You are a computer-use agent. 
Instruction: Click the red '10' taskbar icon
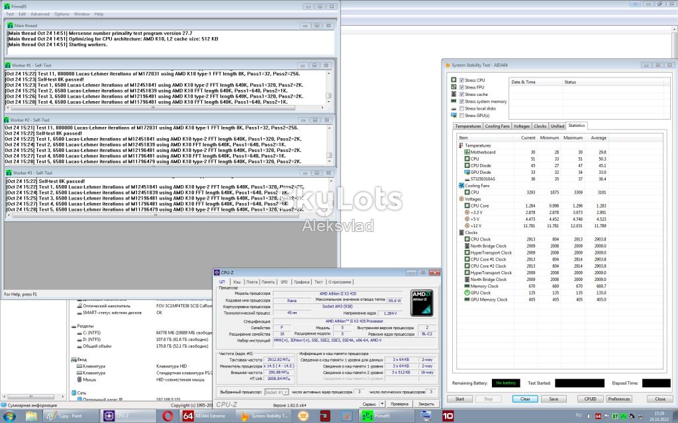(448, 416)
